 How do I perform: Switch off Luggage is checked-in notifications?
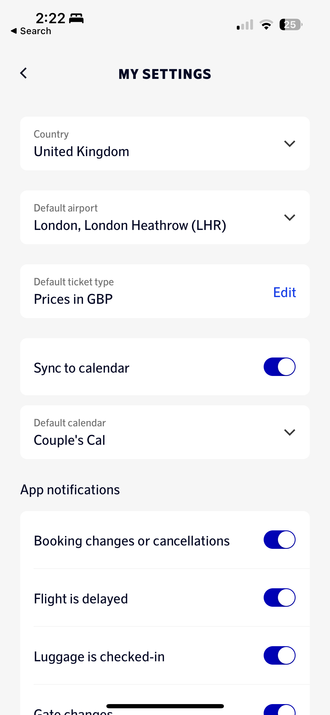(279, 655)
